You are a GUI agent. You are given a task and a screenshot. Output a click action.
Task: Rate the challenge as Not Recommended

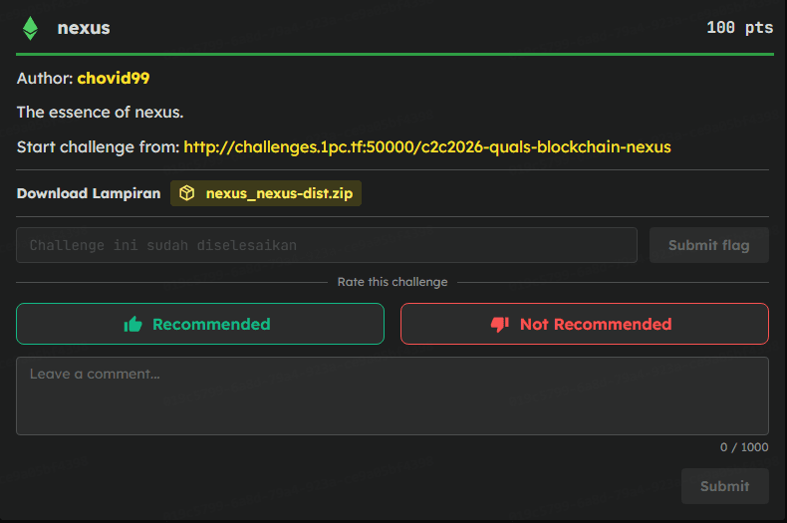tap(584, 324)
